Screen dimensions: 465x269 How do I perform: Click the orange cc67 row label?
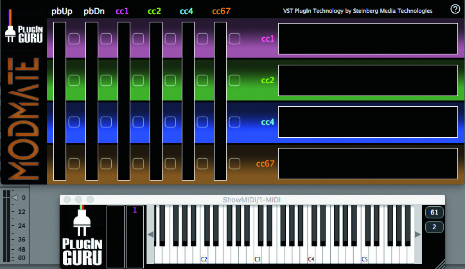click(265, 163)
